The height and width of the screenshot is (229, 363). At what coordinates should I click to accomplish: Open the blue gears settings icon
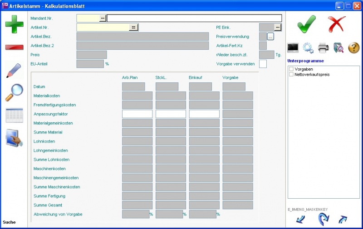tap(308, 47)
